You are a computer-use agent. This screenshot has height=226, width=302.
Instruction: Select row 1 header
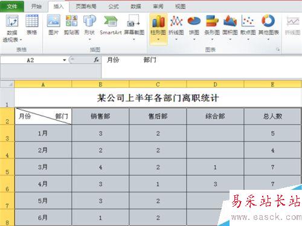coord(7,98)
